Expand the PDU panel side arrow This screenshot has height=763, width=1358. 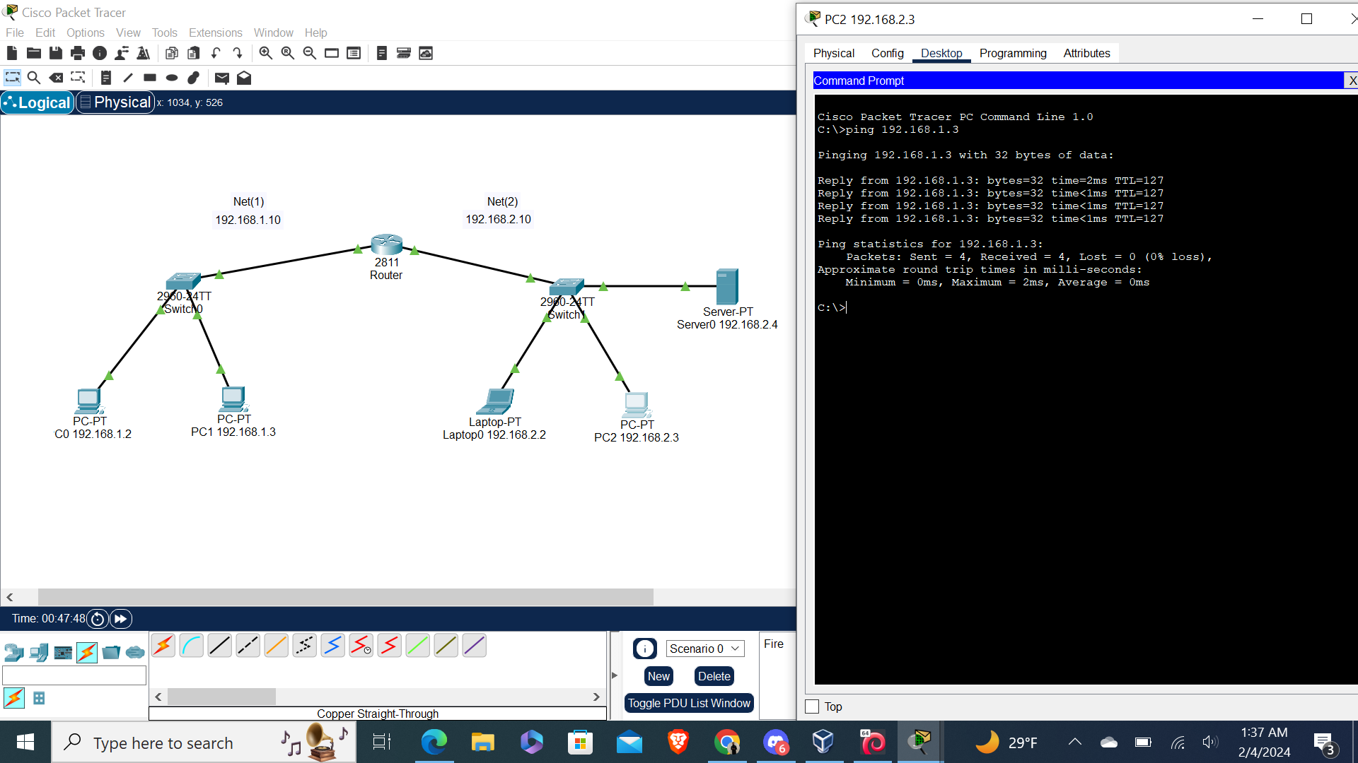pos(614,675)
